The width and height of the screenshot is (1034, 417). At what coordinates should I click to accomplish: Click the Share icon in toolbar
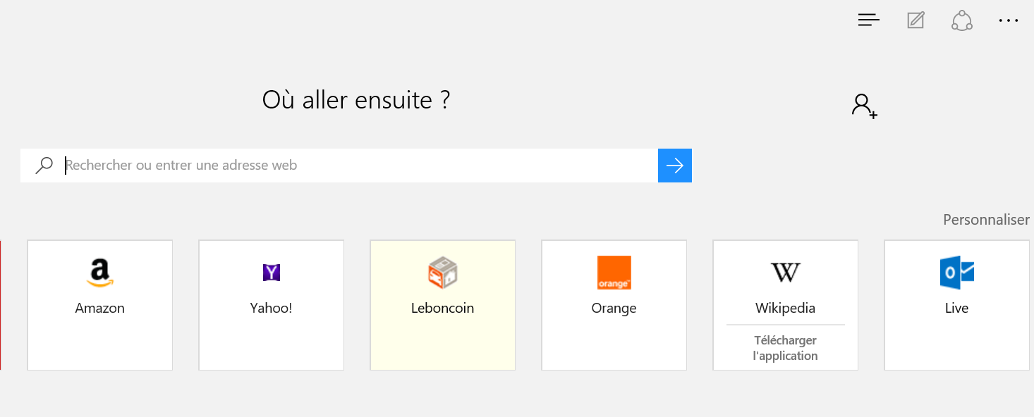962,20
